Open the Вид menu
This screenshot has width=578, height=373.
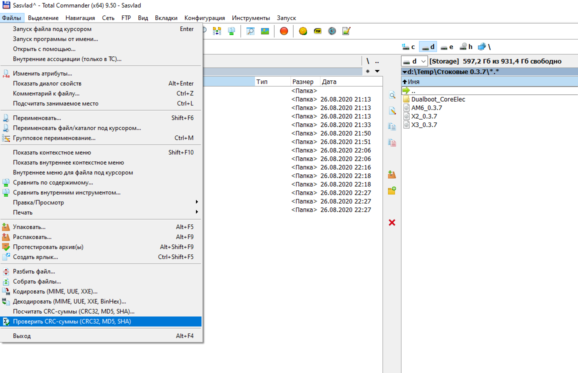(x=143, y=17)
